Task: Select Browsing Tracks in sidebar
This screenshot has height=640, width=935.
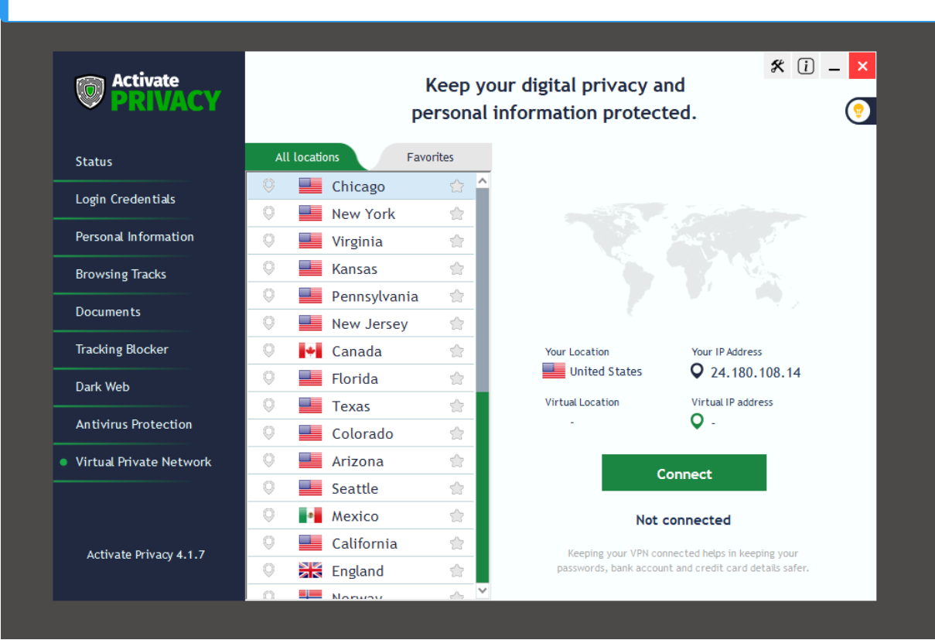Action: click(121, 274)
